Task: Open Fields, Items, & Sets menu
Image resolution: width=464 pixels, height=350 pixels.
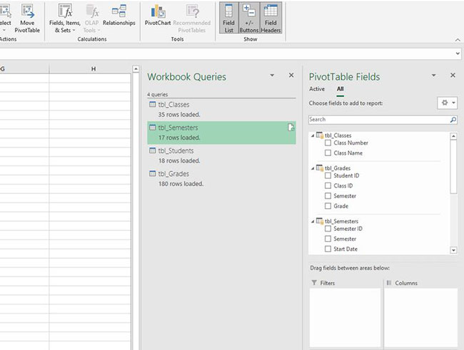Action: pyautogui.click(x=65, y=18)
